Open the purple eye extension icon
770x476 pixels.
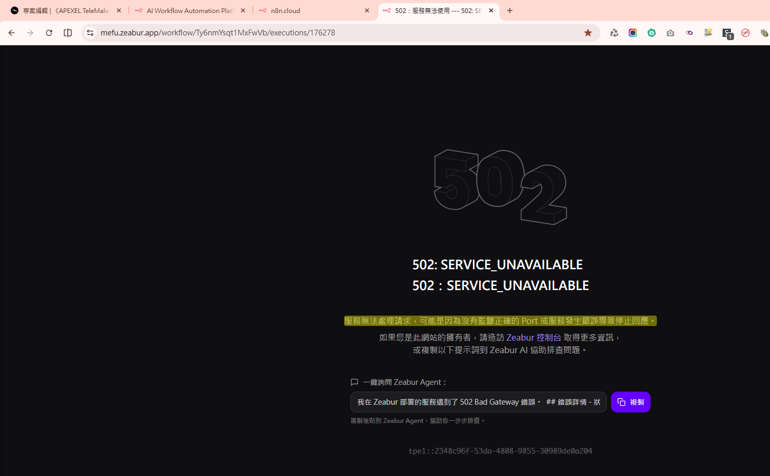[x=689, y=33]
